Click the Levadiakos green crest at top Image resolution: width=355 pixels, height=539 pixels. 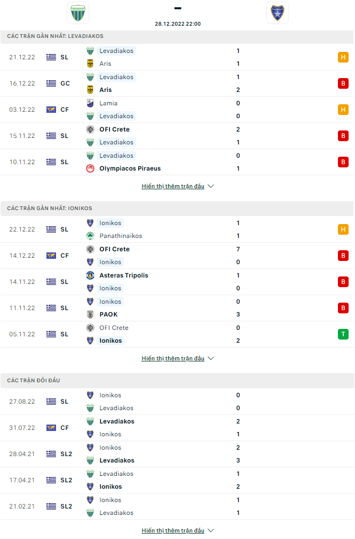pos(78,13)
